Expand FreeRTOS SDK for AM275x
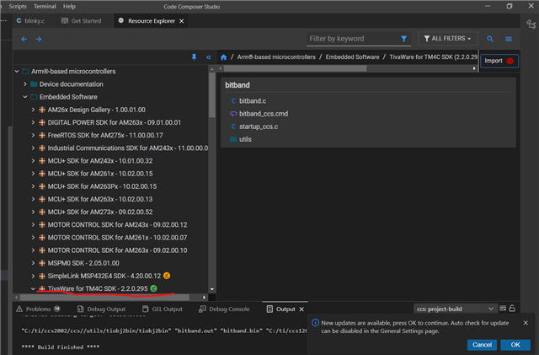The height and width of the screenshot is (355, 539). [x=33, y=135]
